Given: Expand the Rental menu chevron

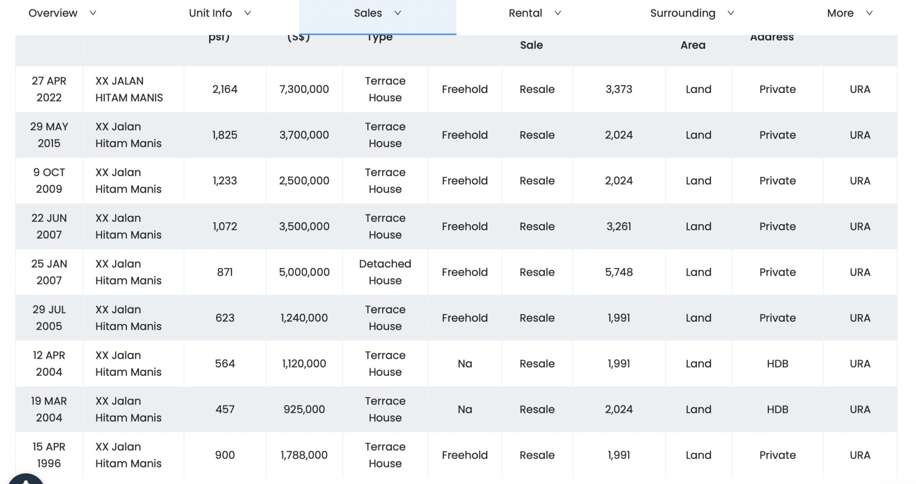Looking at the screenshot, I should point(557,13).
